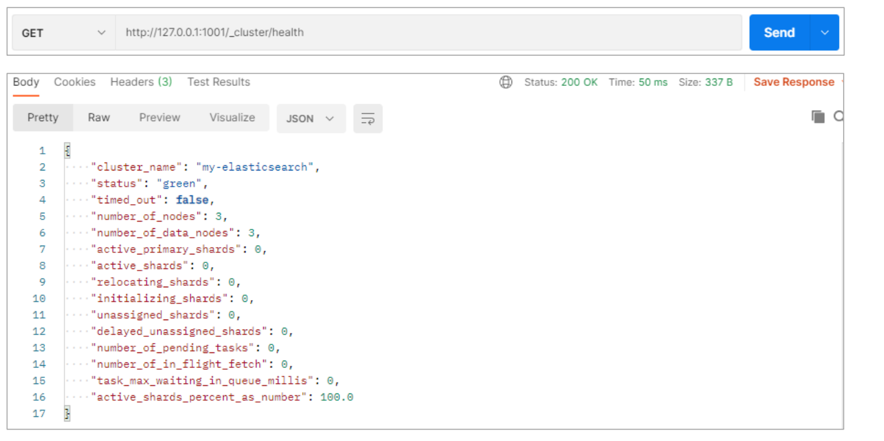Select the Preview view mode
Viewport: 884px width, 441px height.
pyautogui.click(x=160, y=117)
